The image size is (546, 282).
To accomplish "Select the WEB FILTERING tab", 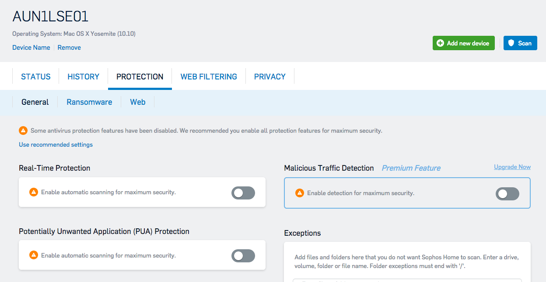I will (x=209, y=76).
